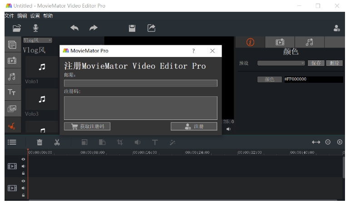This screenshot has height=204, width=350.
Task: Switch to properties info tab
Action: coord(250,42)
